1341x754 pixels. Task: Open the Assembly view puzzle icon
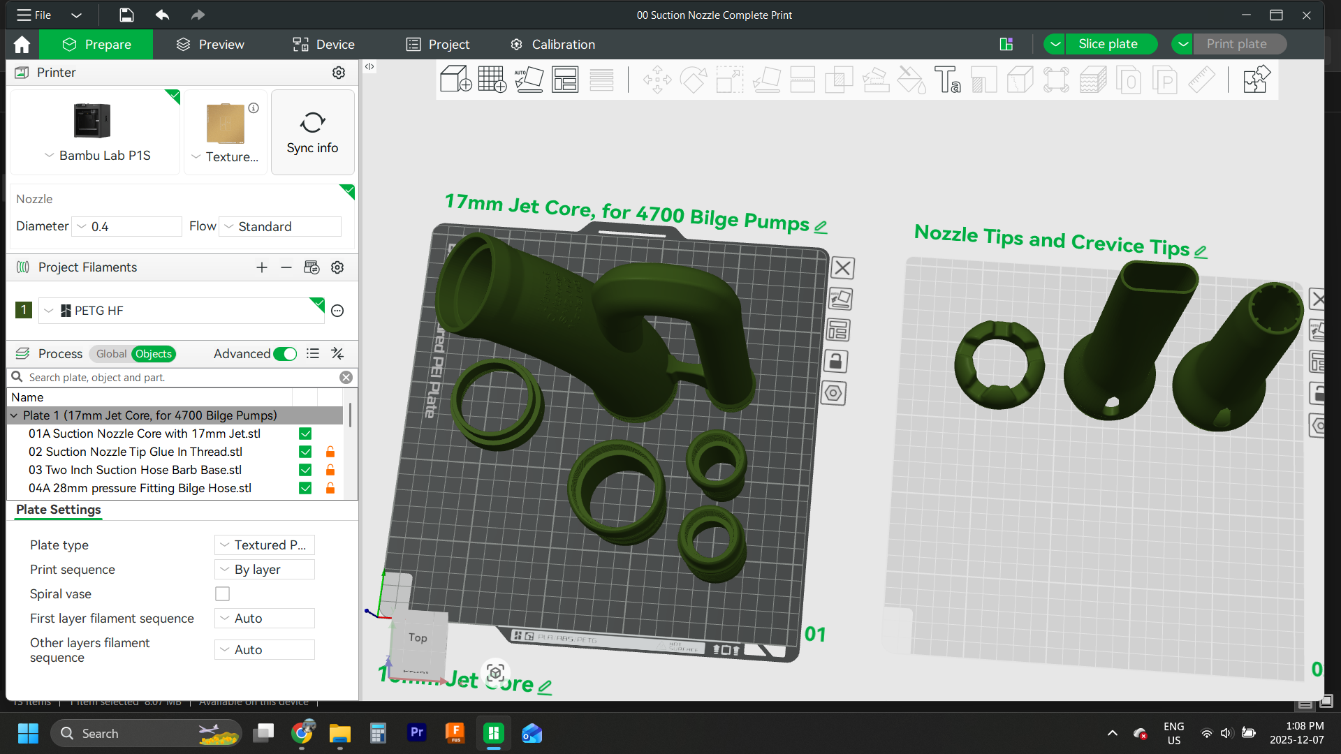[x=1256, y=80]
